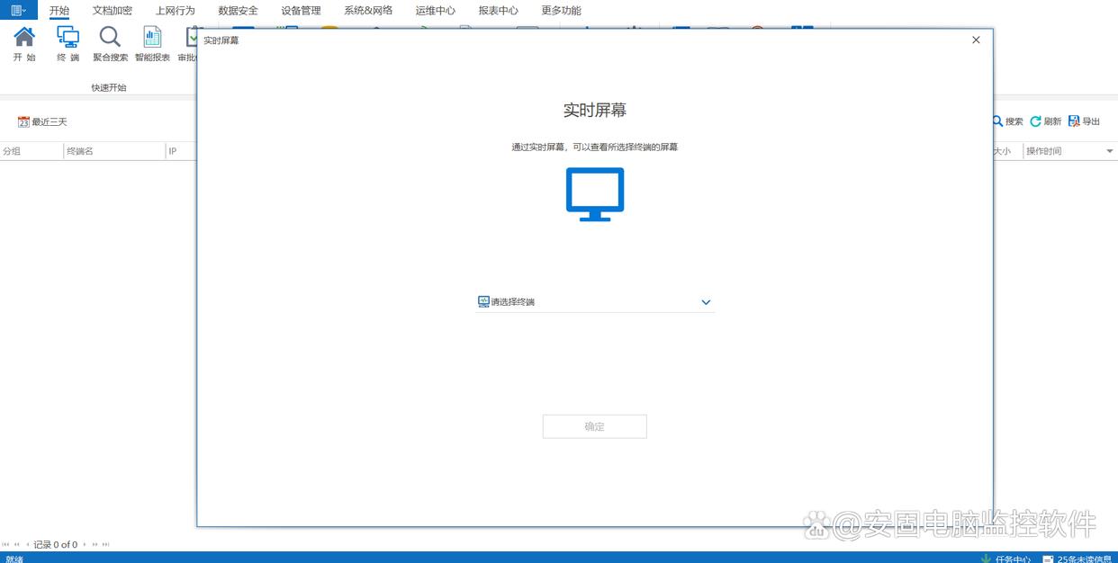Open the 25条未读信息 unread messages
The image size is (1118, 563).
(x=1077, y=559)
